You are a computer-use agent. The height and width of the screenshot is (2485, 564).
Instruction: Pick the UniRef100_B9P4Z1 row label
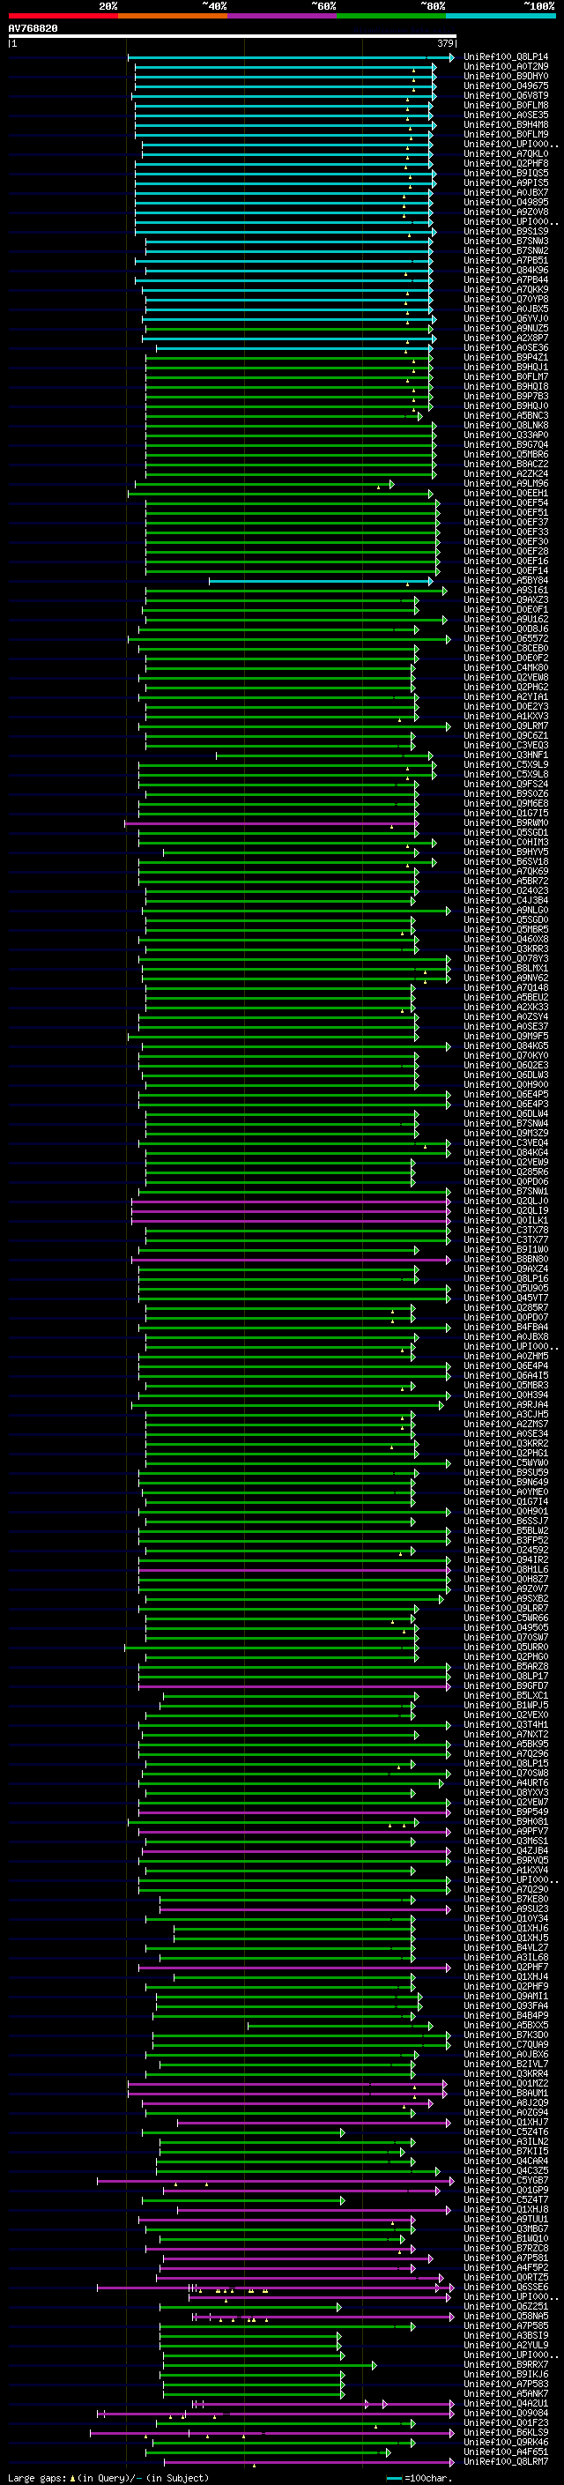506,358
